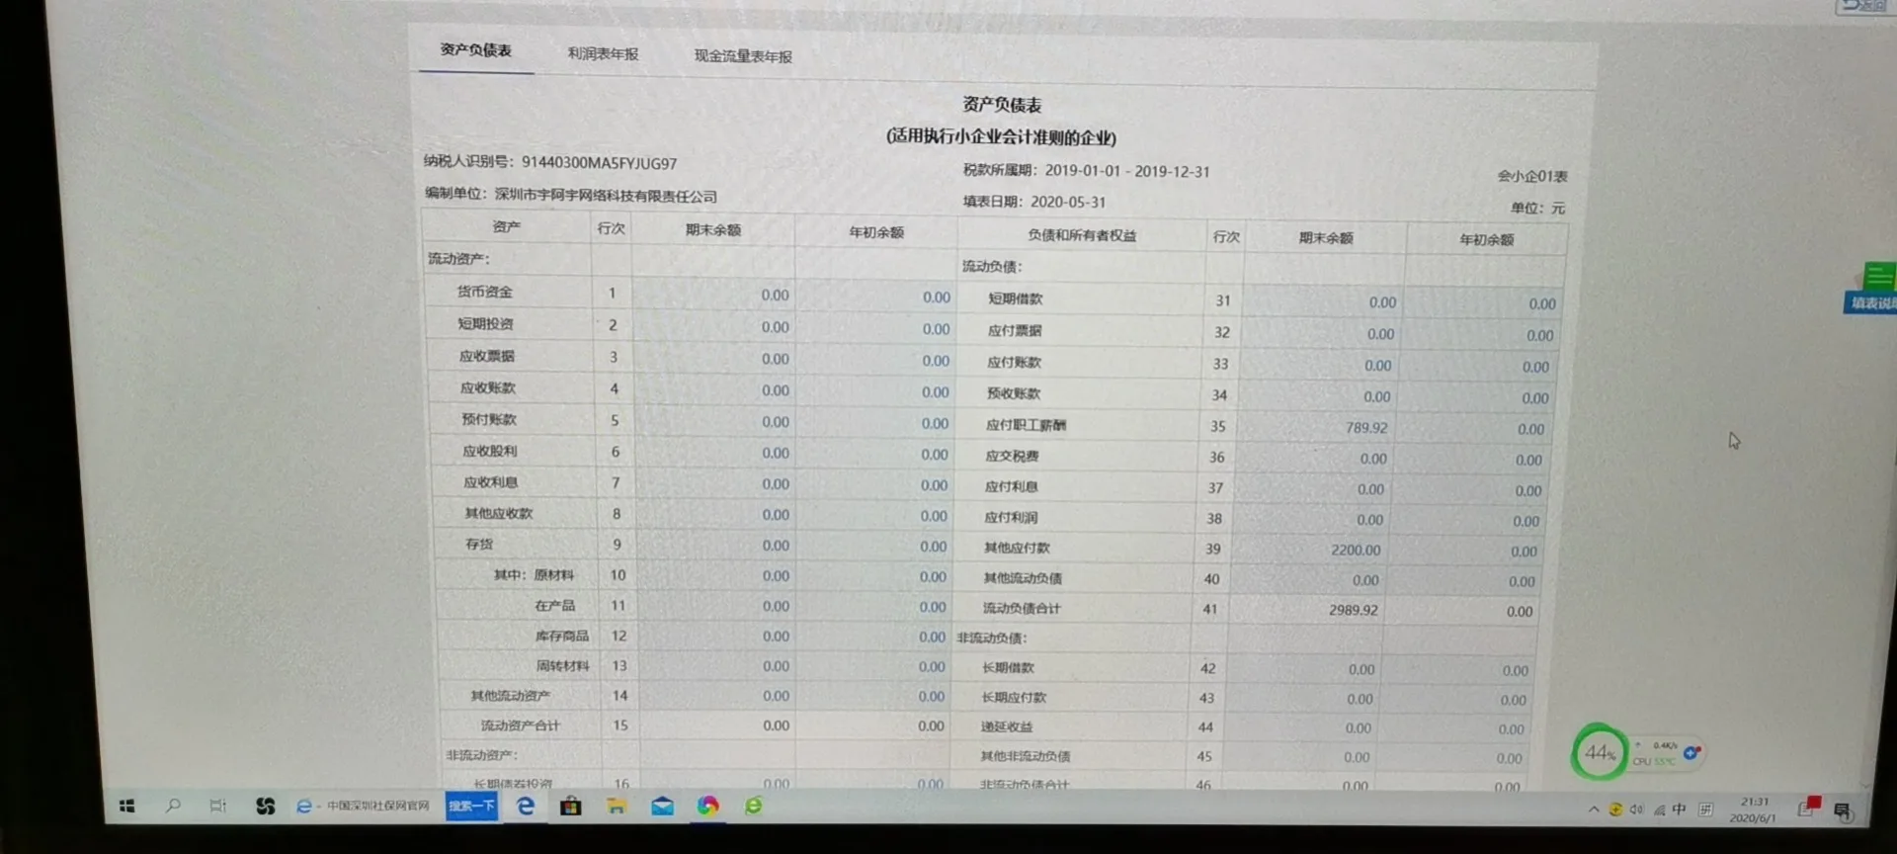Screen dimensions: 1897x854
Task: Click the 库存商品 期末余额 field
Action: tap(714, 636)
